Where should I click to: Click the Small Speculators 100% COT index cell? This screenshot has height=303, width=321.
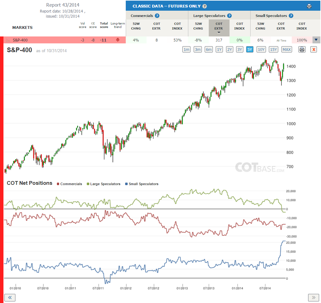[302, 40]
